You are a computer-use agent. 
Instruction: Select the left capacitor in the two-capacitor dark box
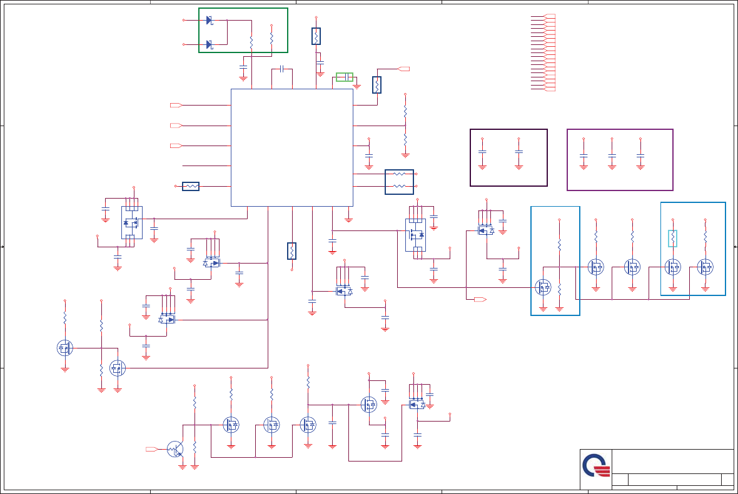point(482,152)
